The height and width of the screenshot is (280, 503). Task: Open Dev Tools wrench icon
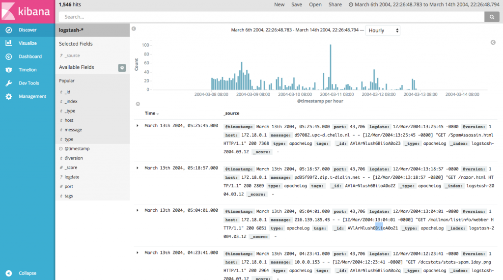pyautogui.click(x=9, y=83)
